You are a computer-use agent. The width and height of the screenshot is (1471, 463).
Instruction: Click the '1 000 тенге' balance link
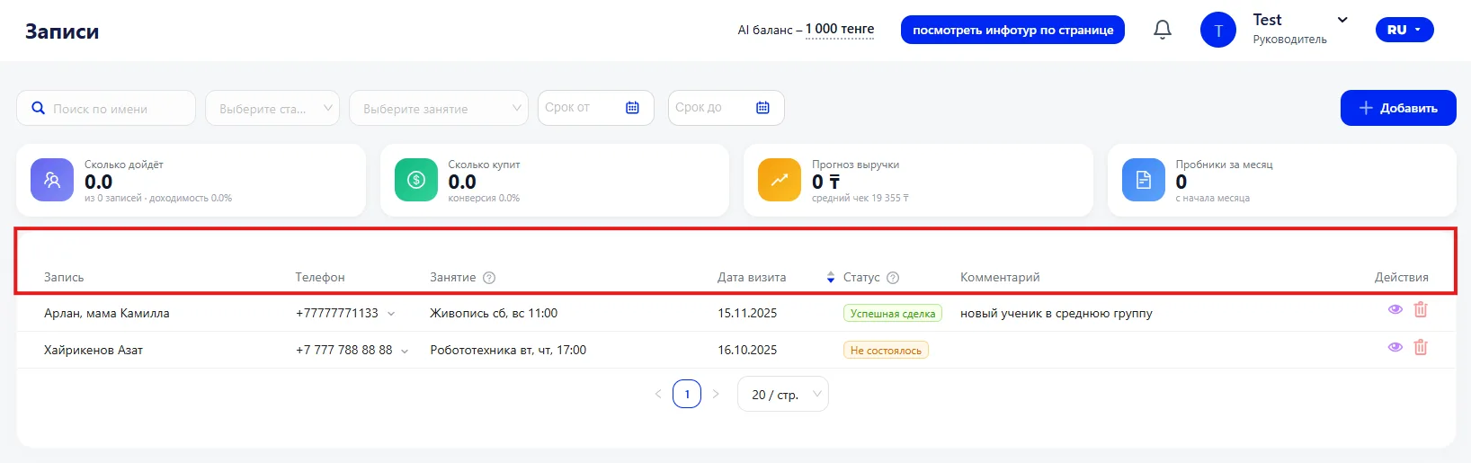840,29
